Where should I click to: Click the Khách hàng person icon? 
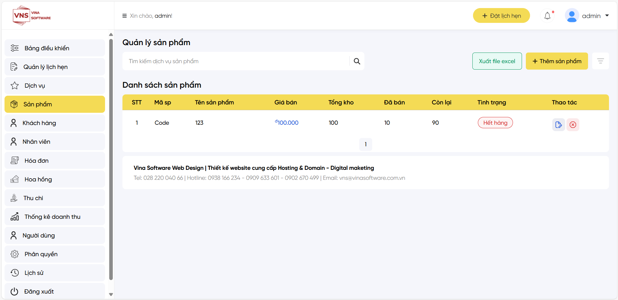point(14,123)
